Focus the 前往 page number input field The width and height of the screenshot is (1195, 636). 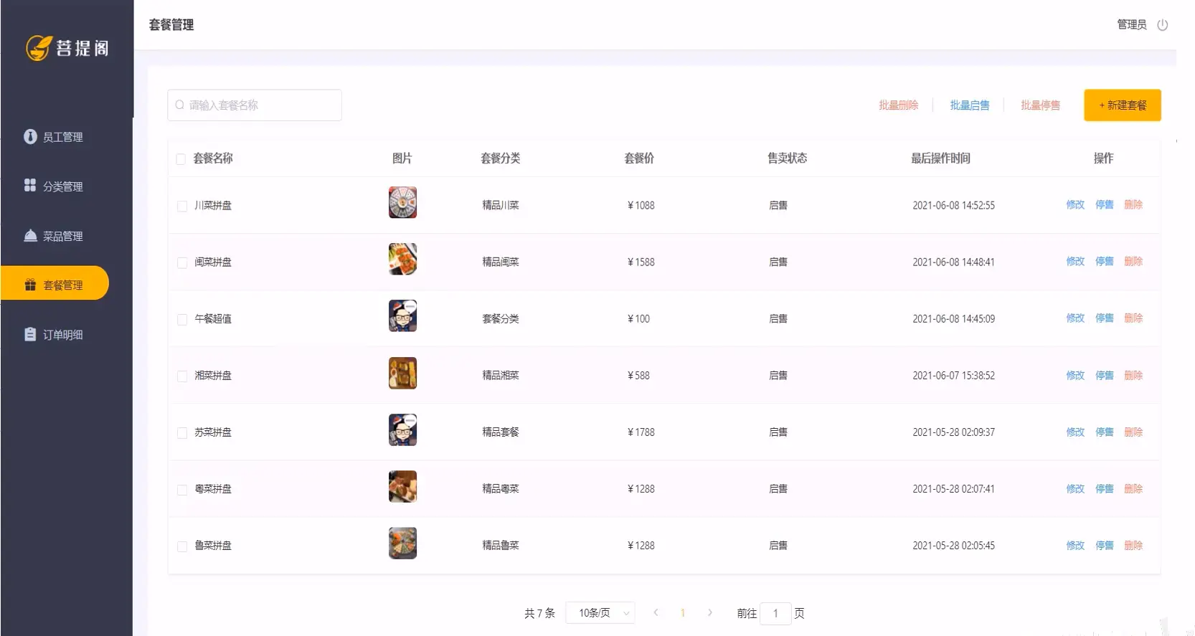point(775,613)
